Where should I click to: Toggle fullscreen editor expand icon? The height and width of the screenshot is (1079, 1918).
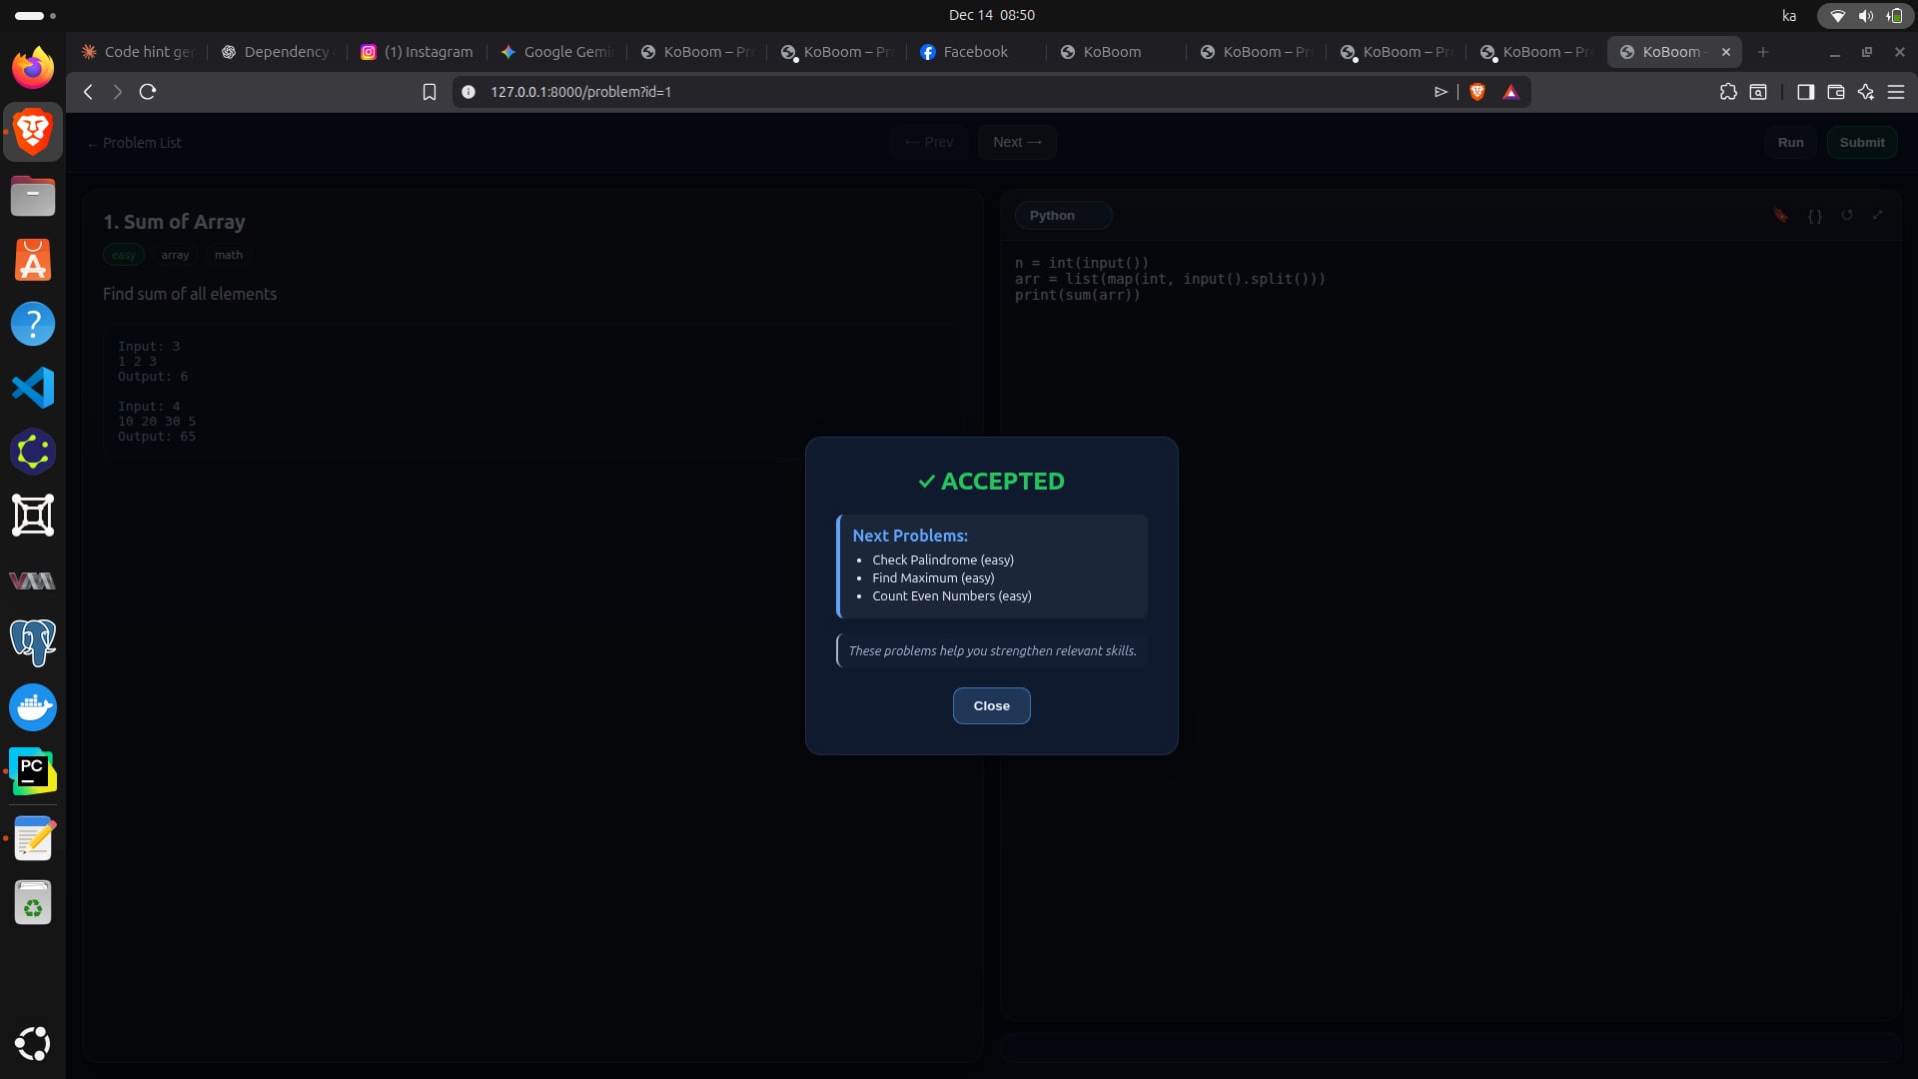[1878, 215]
